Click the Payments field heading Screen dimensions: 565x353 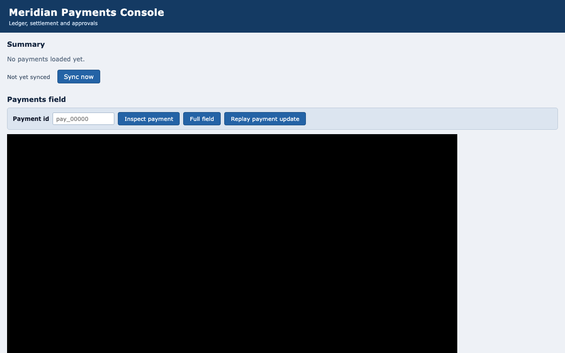pos(37,99)
